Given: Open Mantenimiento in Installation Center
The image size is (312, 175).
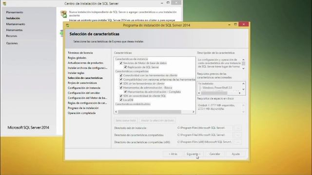Looking at the screenshot, I should [x=16, y=24].
